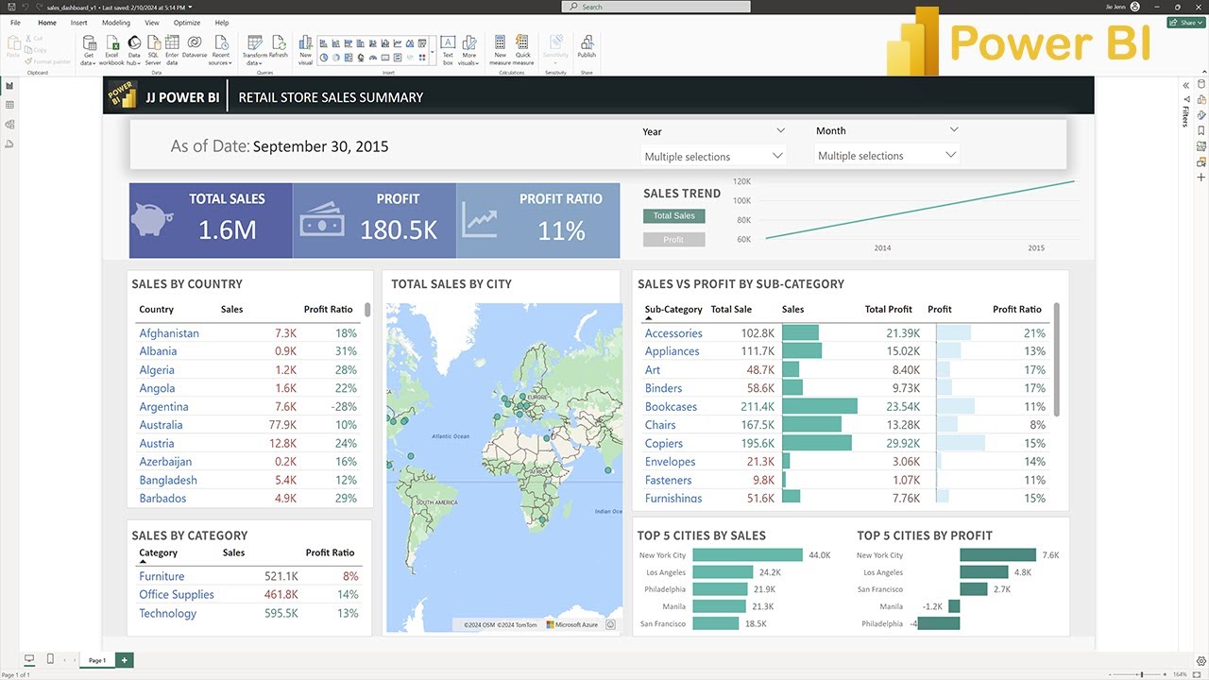The image size is (1209, 680).
Task: Click the Total Sales 1.6M card
Action: 211,220
